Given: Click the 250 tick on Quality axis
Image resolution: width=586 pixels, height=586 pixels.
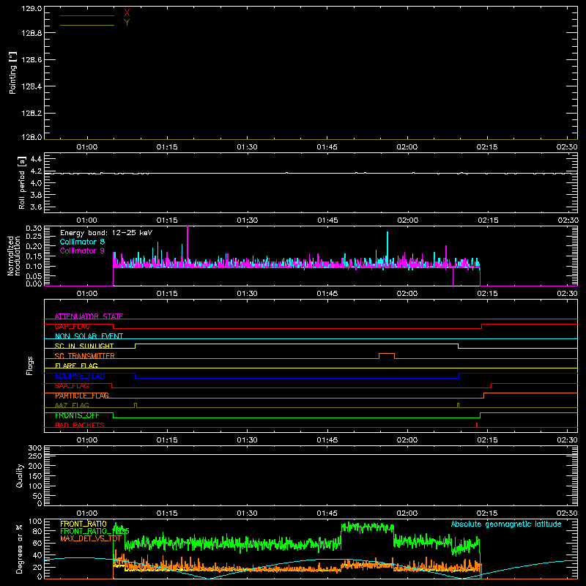Looking at the screenshot, I should pyautogui.click(x=35, y=456).
